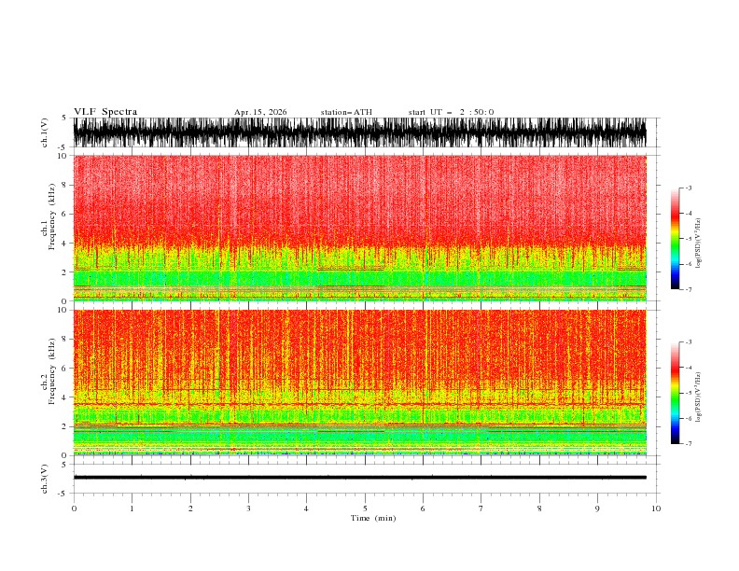Click the ch.1 'Frequency (kHz)' axis label
This screenshot has height=571, width=739.
click(x=52, y=216)
